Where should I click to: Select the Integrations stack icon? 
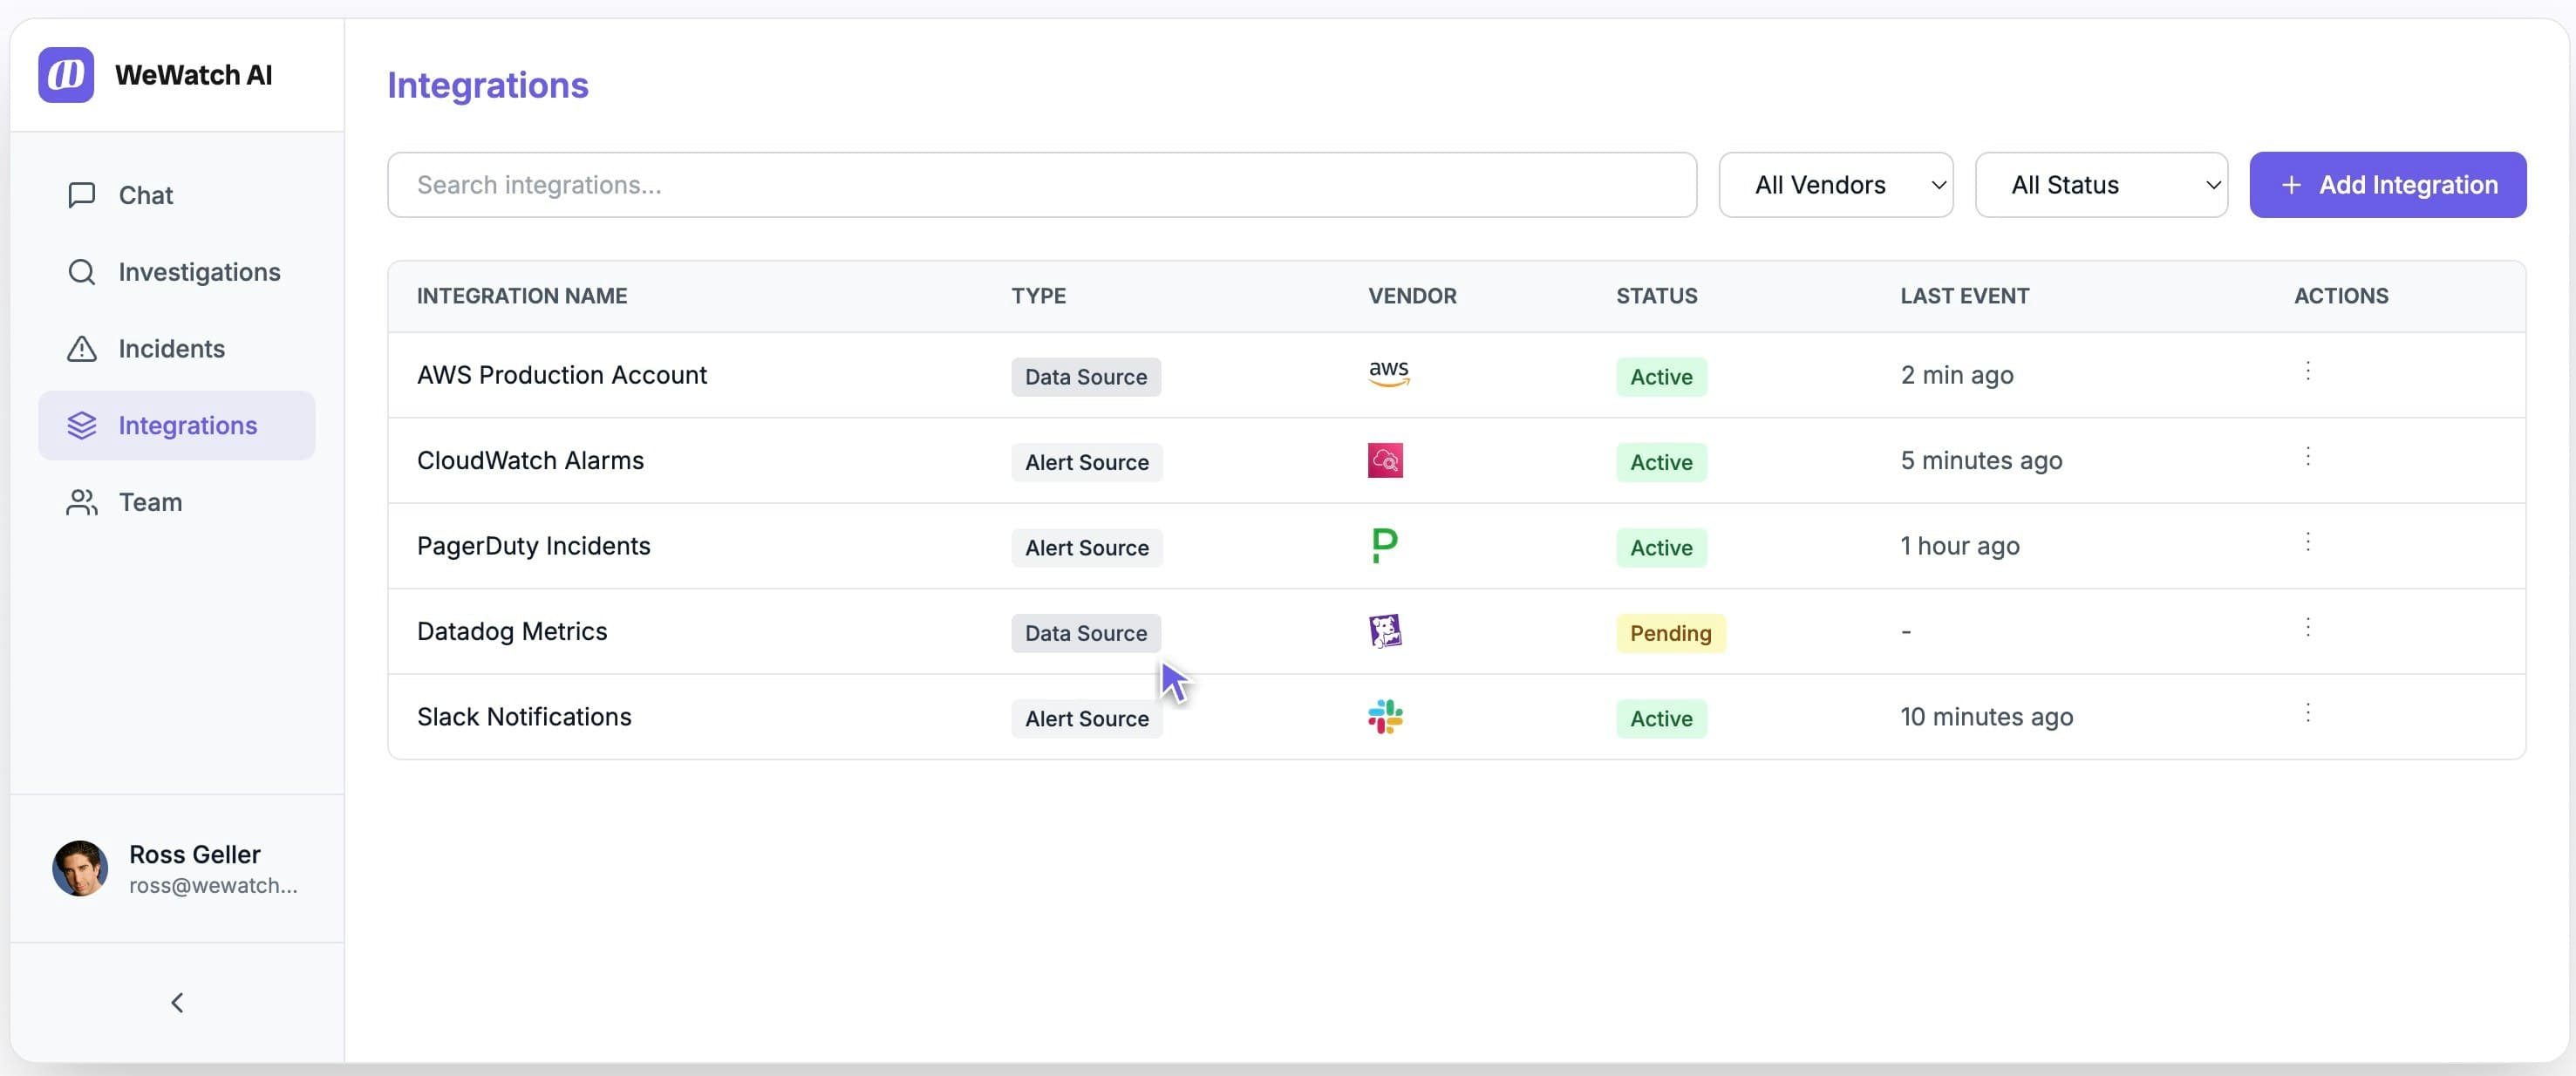pos(81,424)
